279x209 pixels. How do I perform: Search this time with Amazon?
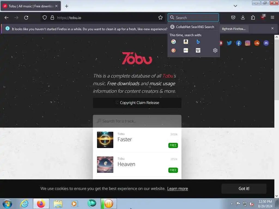(x=186, y=42)
